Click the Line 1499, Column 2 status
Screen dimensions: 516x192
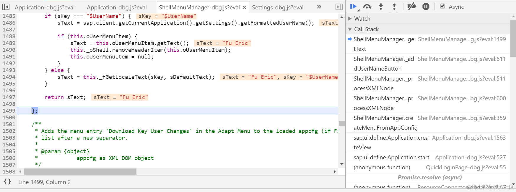tap(45, 182)
